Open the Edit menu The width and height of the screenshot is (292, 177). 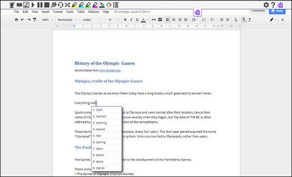[x=25, y=12]
